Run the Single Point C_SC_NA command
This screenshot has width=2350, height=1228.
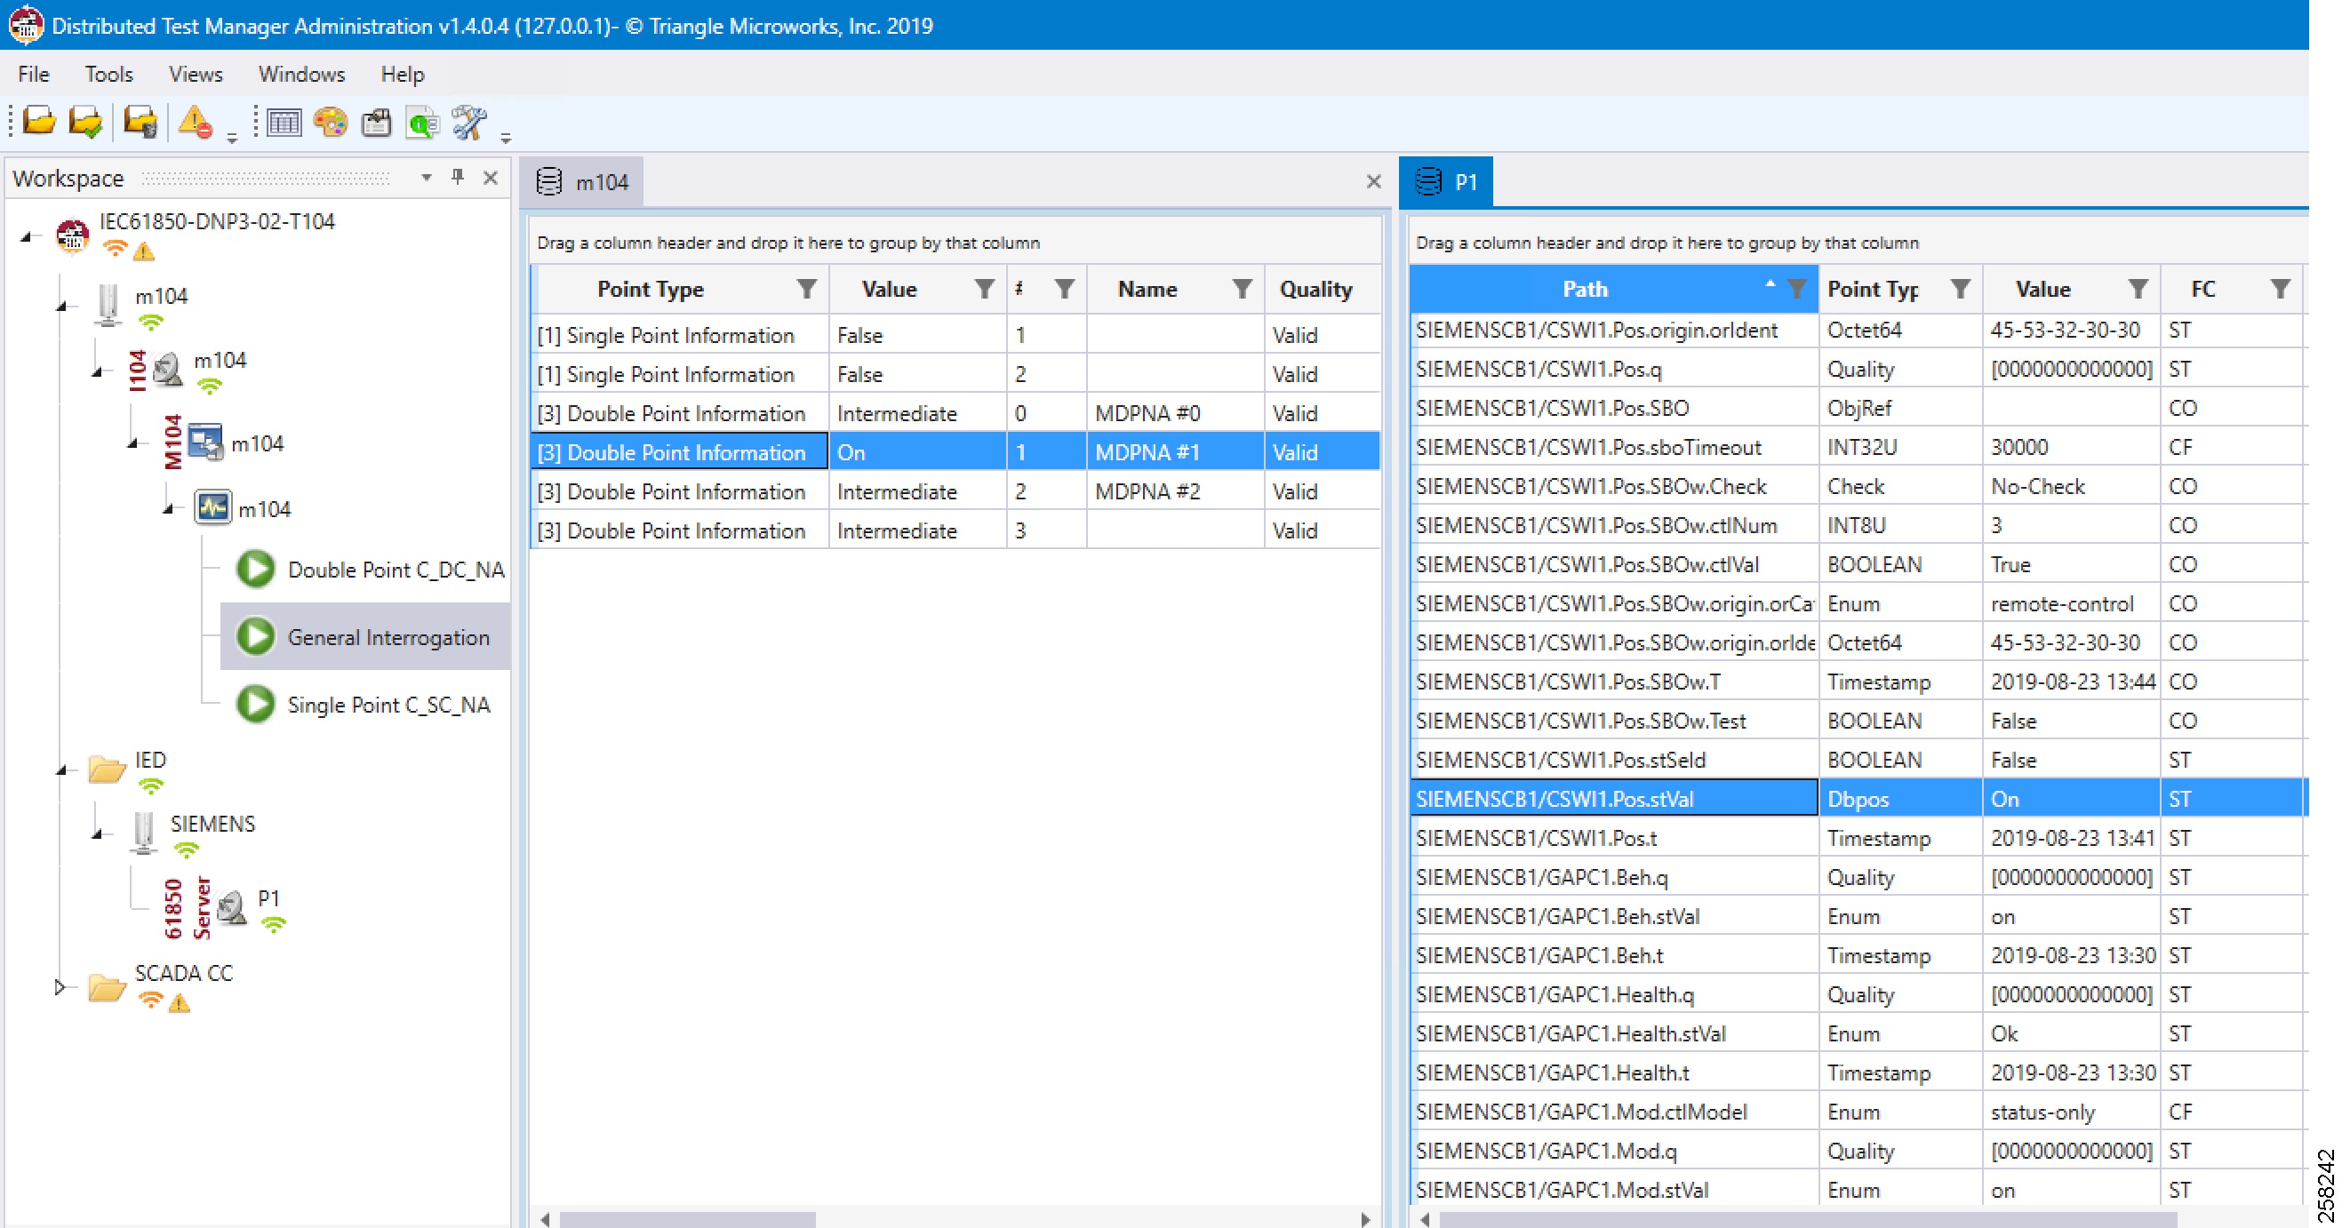pos(389,705)
